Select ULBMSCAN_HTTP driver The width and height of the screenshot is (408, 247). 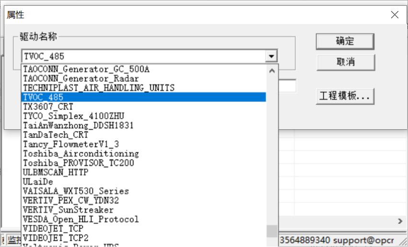click(144, 172)
